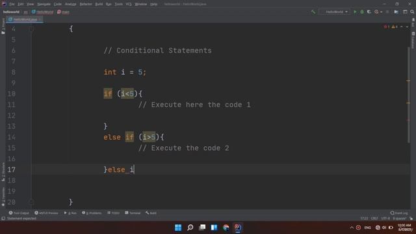Click the red error indicator in editor
Image resolution: width=416 pixels, height=234 pixels.
click(x=387, y=27)
